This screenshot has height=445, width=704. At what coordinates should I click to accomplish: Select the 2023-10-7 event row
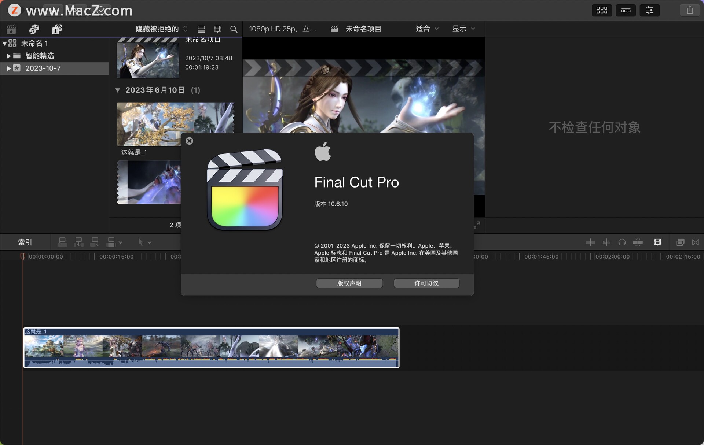[54, 68]
